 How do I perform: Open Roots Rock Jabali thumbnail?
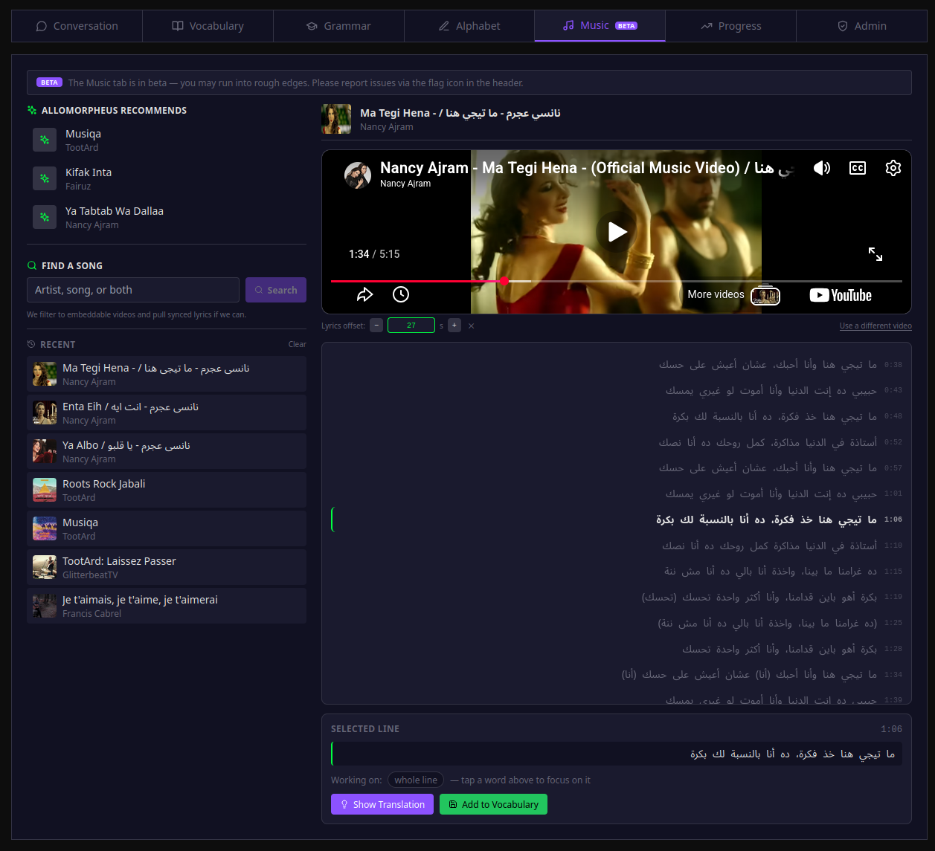point(45,490)
